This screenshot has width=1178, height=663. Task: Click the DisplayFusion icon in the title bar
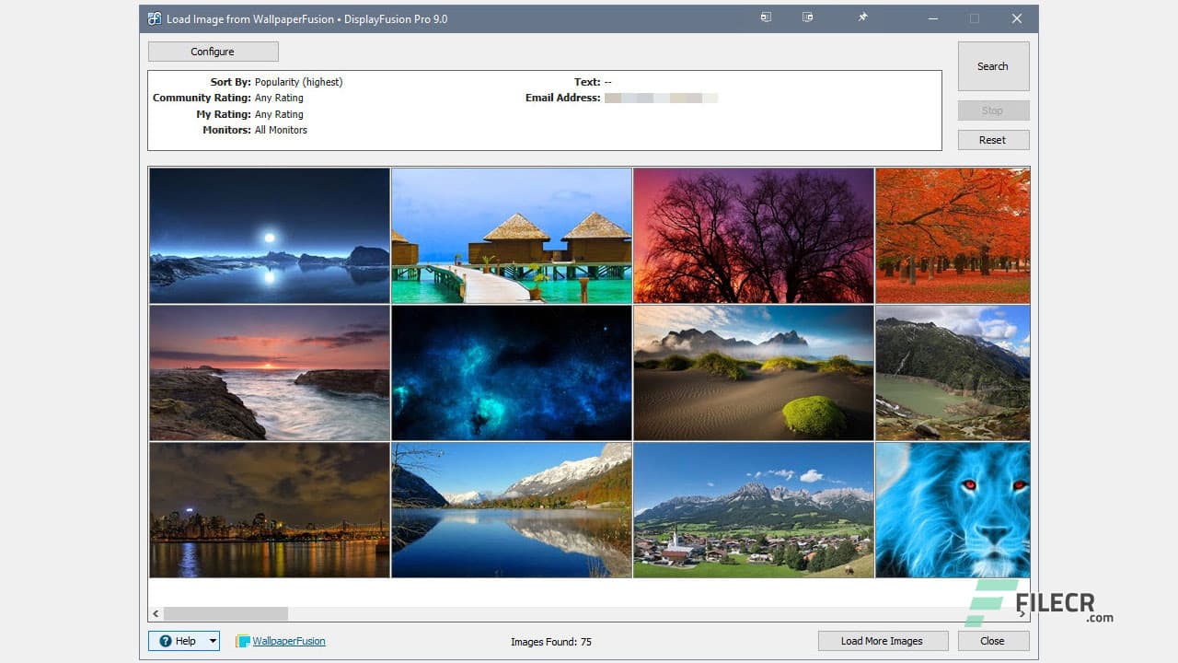(x=154, y=17)
